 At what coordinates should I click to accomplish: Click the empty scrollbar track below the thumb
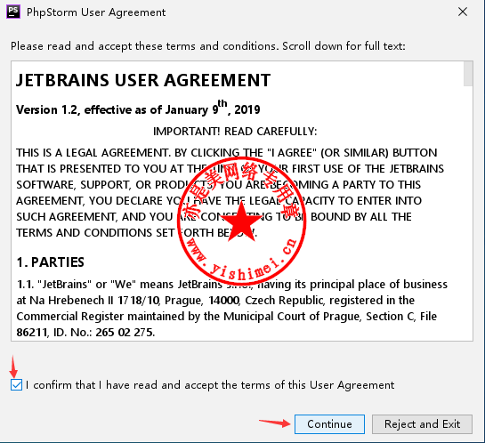tap(468, 213)
